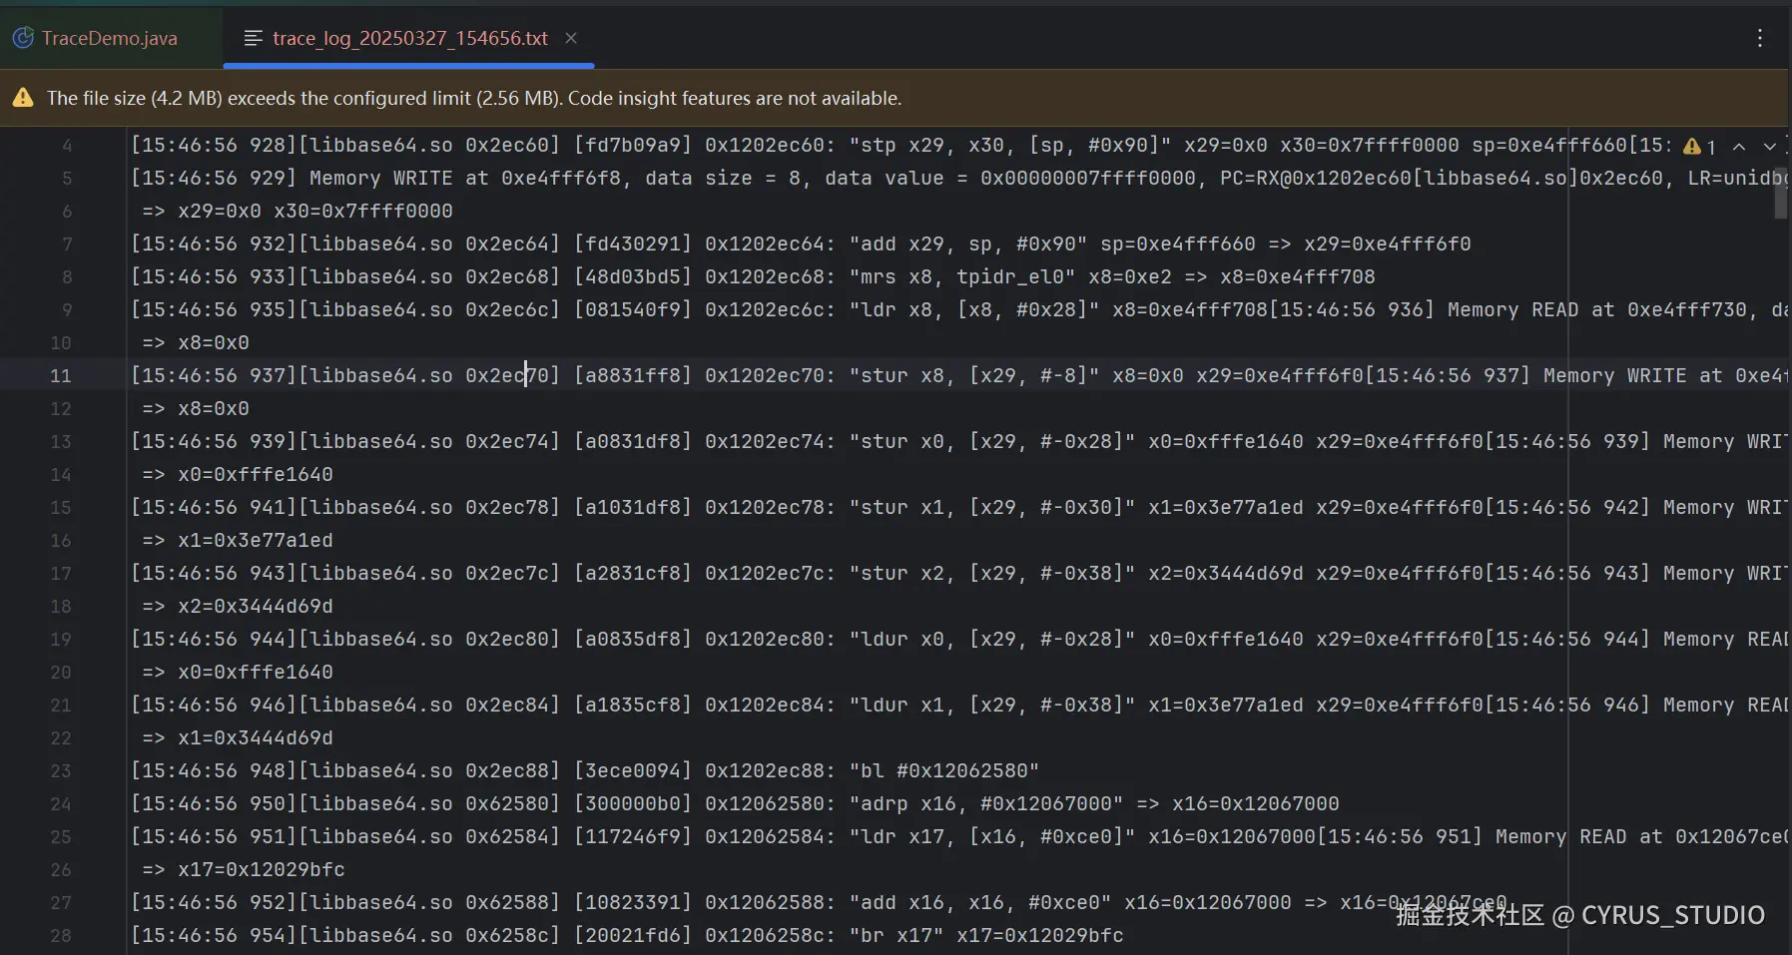Click line number 23 in the gutter
Screen dimensions: 1792x955
(61, 770)
